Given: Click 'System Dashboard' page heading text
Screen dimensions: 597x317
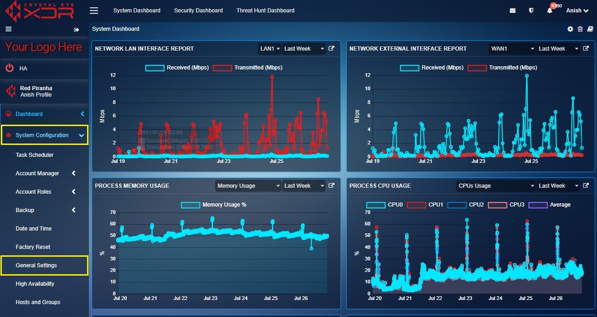Looking at the screenshot, I should (116, 29).
